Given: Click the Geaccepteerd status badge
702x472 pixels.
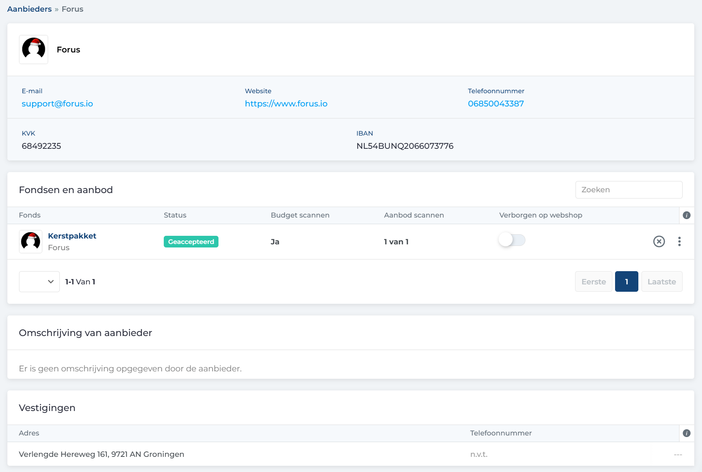Looking at the screenshot, I should 191,242.
